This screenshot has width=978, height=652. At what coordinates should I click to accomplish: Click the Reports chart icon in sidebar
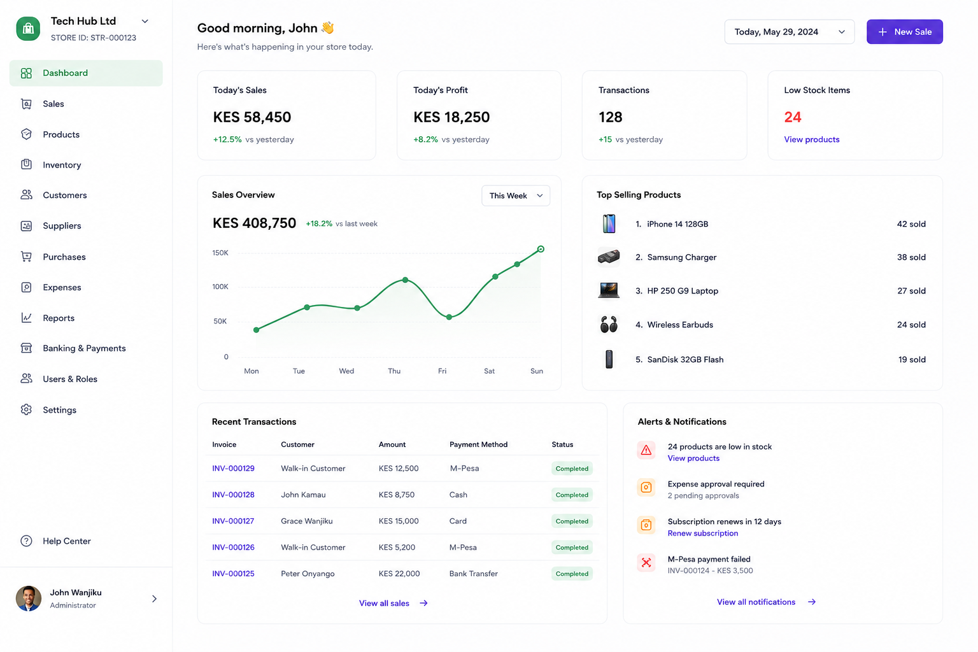26,318
